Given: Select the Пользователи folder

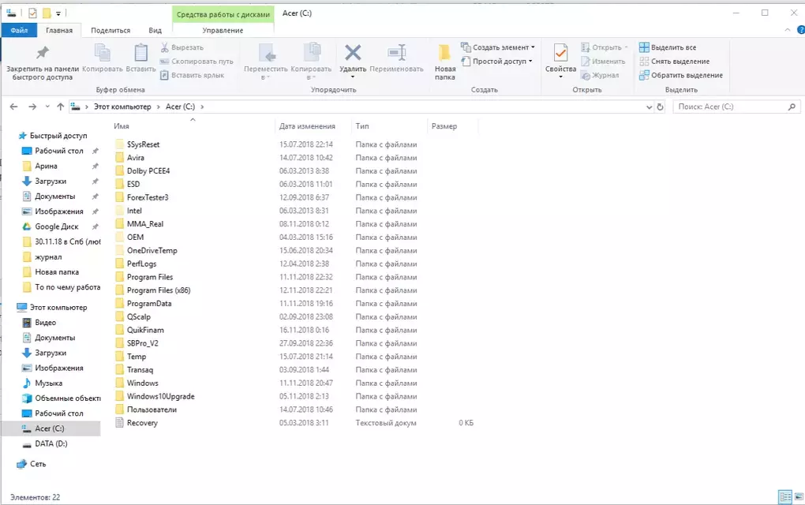Looking at the screenshot, I should (x=152, y=410).
